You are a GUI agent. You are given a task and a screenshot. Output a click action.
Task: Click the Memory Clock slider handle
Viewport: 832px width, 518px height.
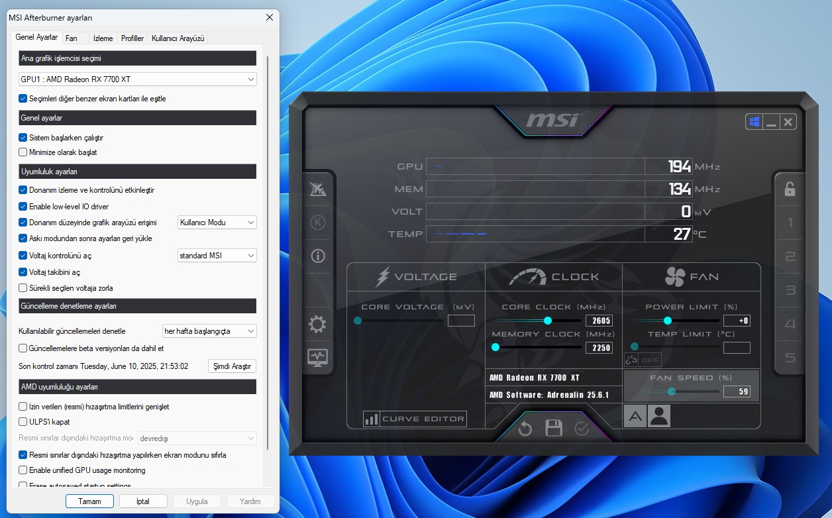(x=495, y=347)
